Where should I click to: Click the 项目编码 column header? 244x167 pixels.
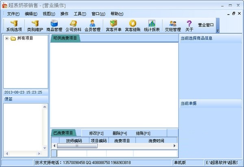pyautogui.click(x=99, y=141)
